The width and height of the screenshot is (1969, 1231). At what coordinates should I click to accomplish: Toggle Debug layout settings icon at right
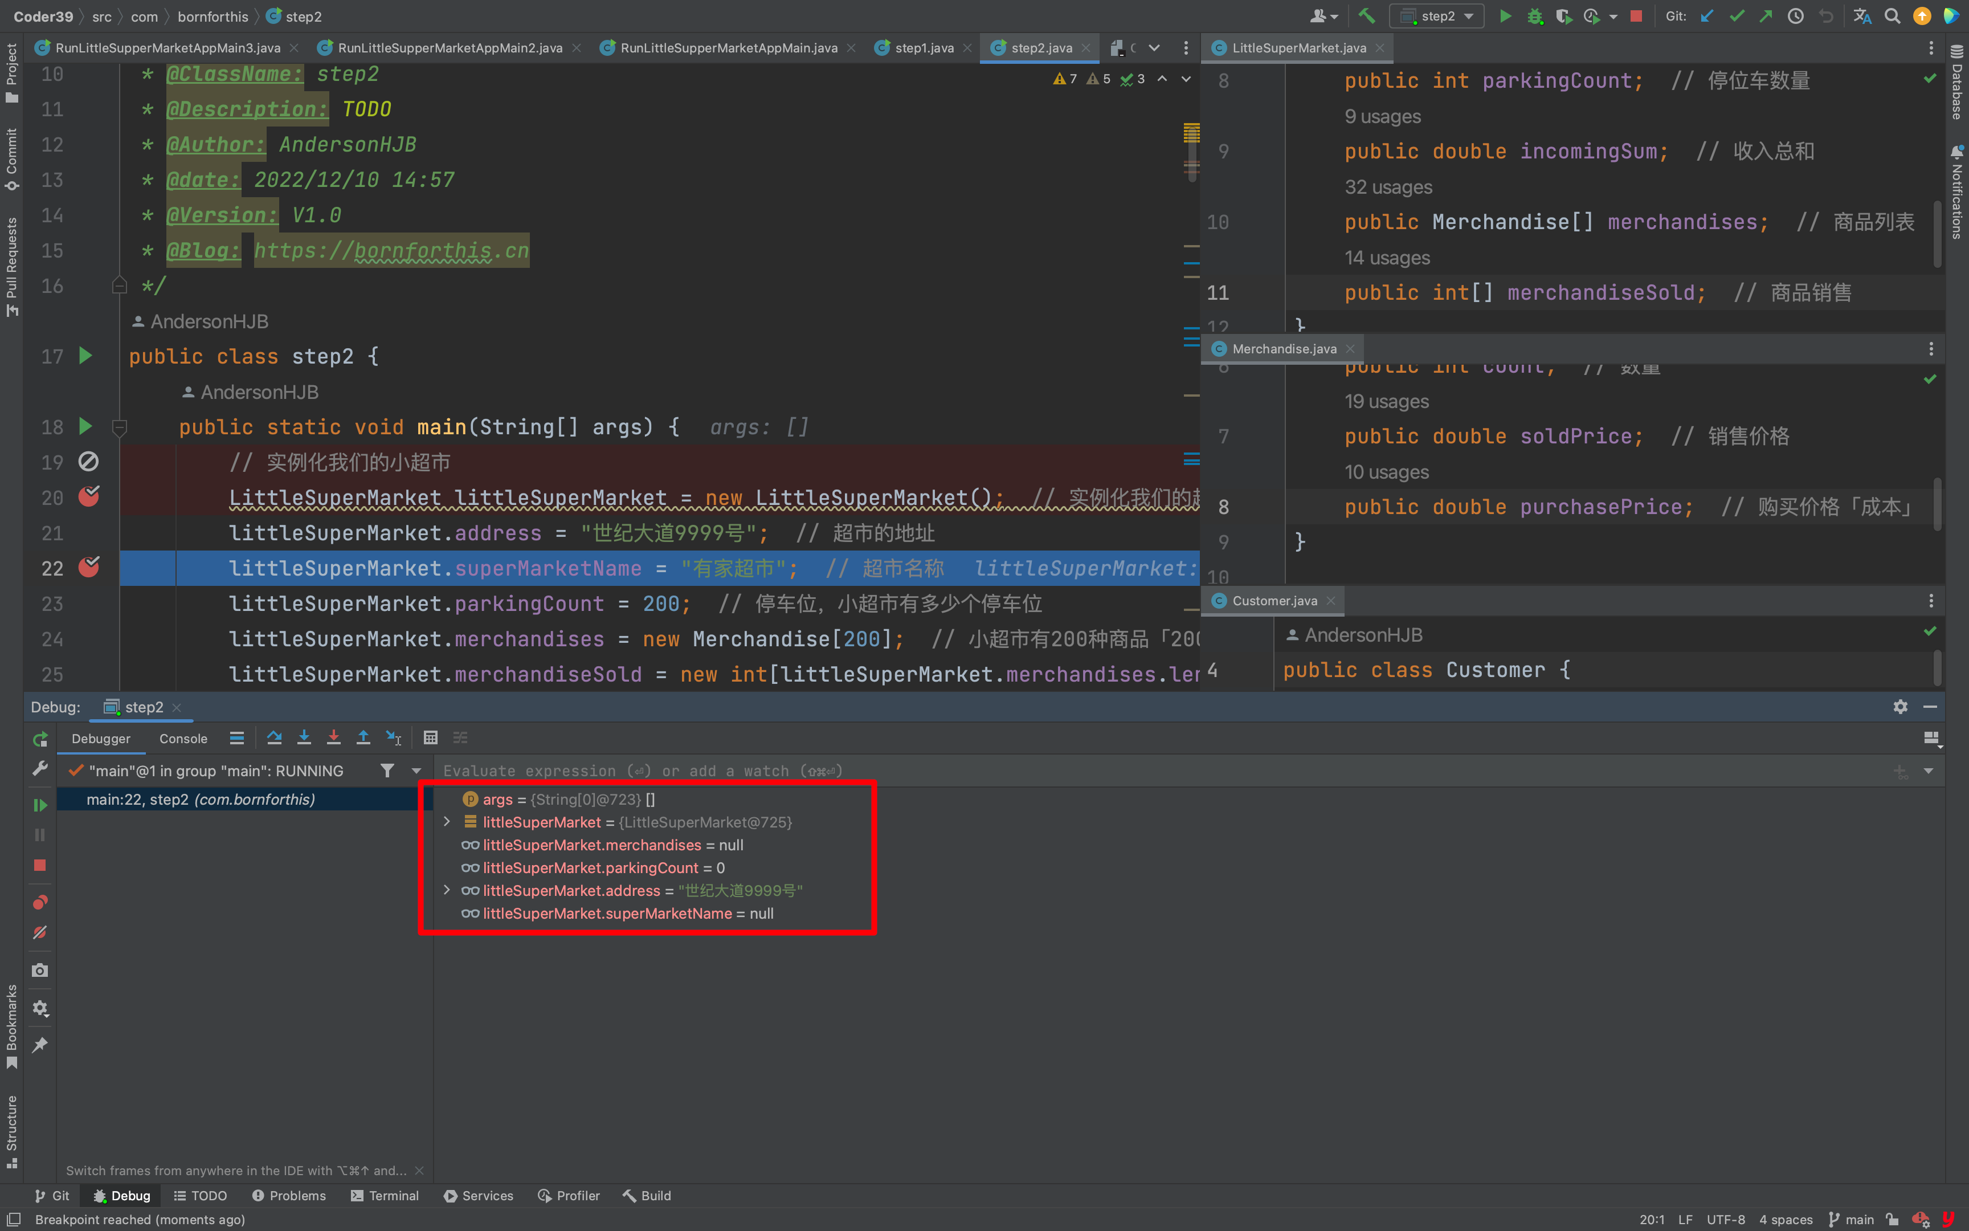[x=1933, y=739]
